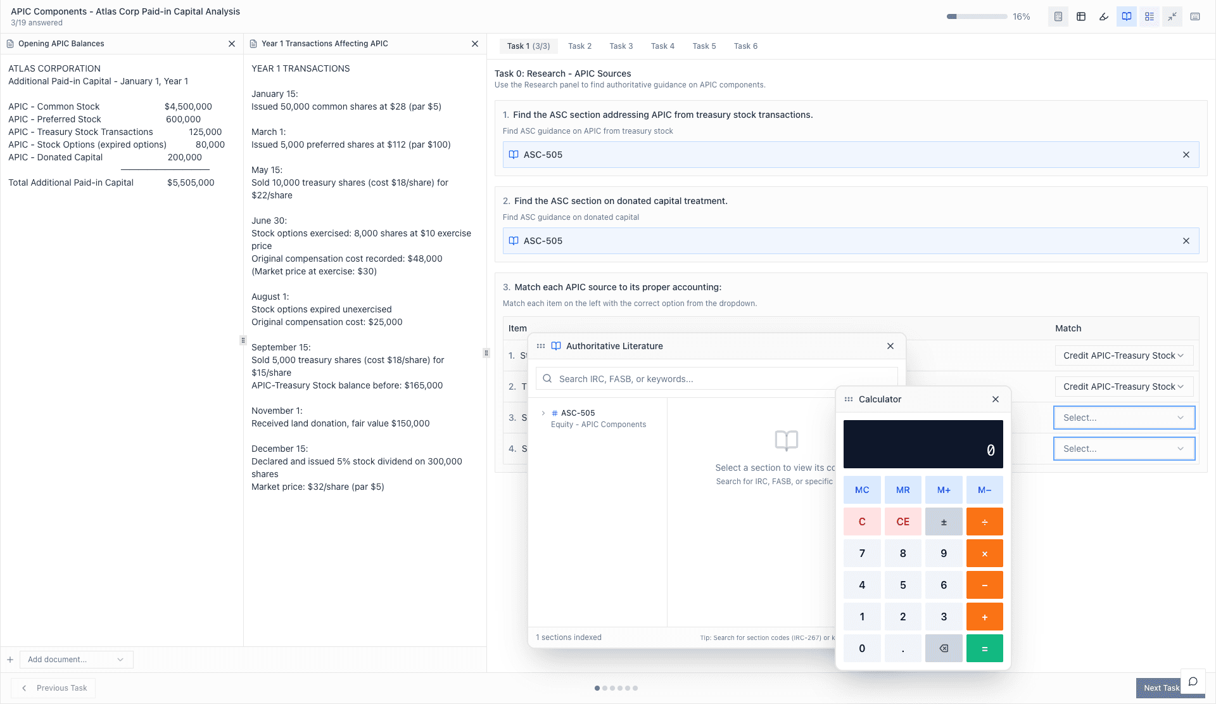Image resolution: width=1216 pixels, height=704 pixels.
Task: Open the on-screen keyboard icon
Action: (1195, 16)
